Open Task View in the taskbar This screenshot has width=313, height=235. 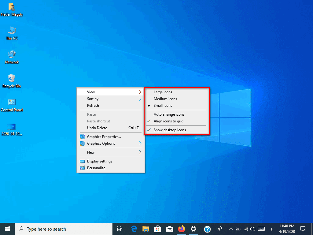120,229
